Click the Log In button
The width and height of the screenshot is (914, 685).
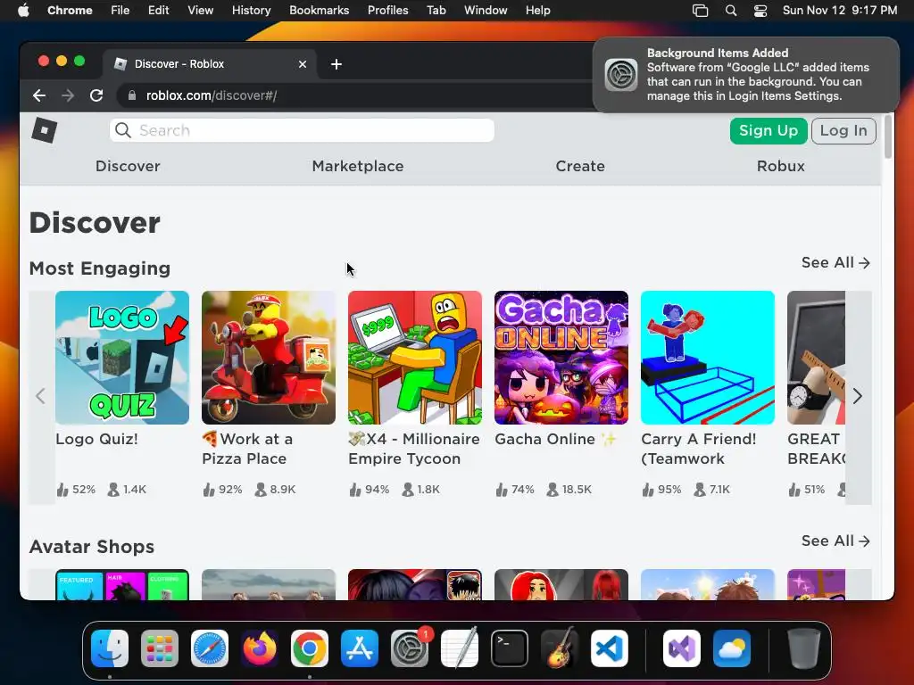tap(843, 131)
